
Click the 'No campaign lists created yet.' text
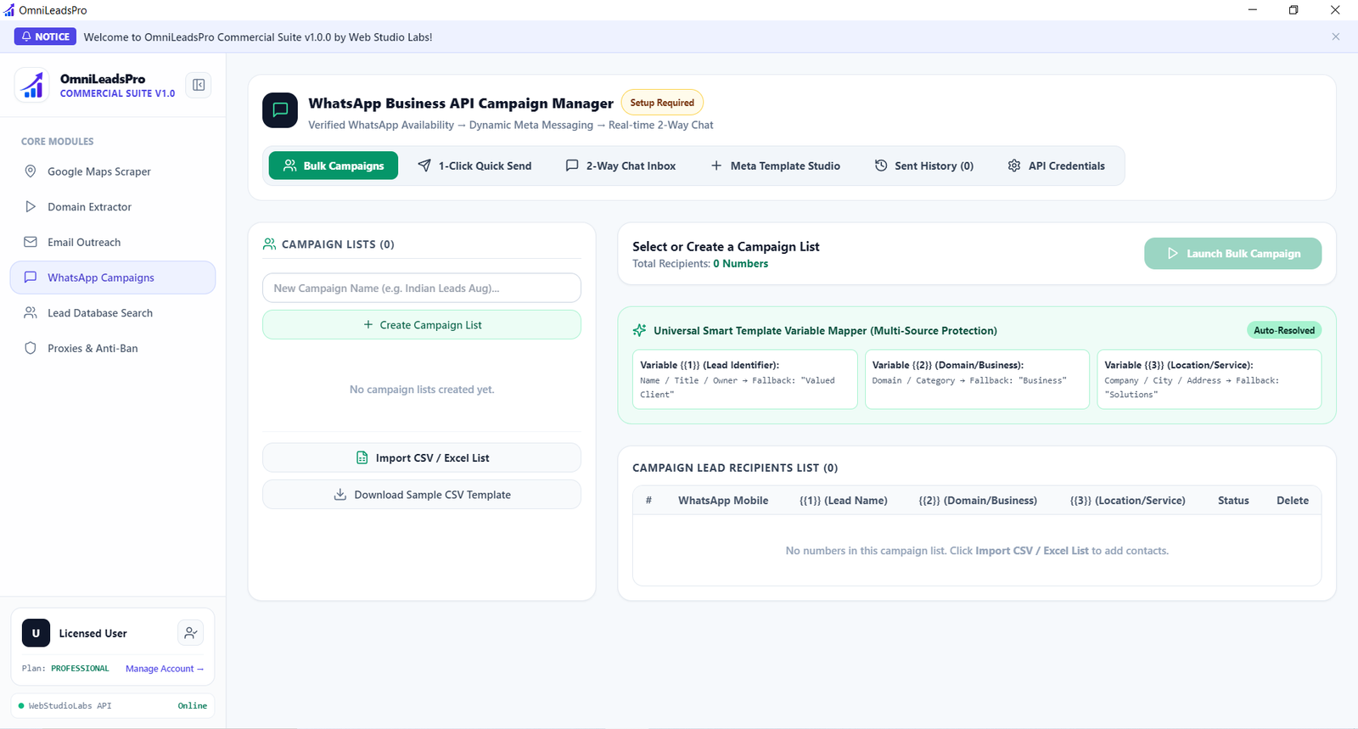pos(422,390)
